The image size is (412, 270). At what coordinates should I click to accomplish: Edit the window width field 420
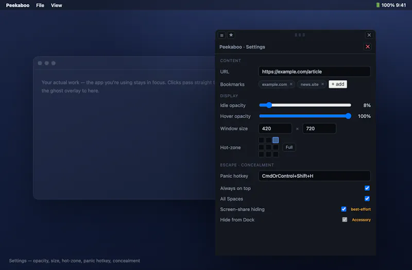(275, 128)
